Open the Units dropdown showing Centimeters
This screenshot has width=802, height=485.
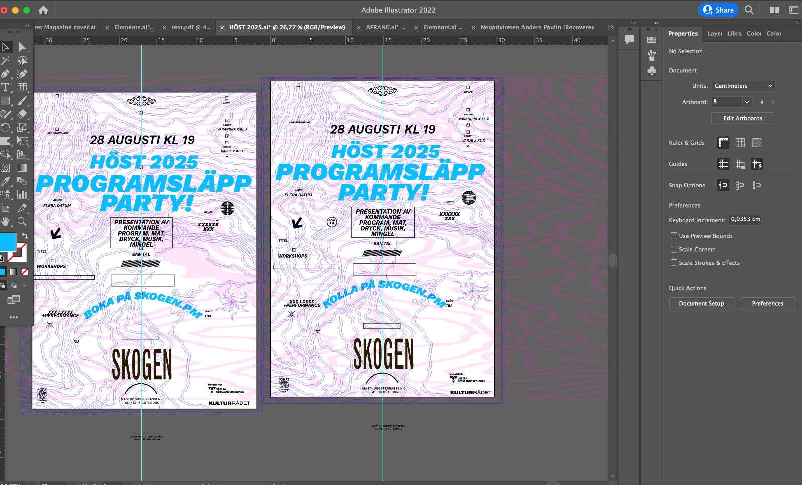coord(743,86)
